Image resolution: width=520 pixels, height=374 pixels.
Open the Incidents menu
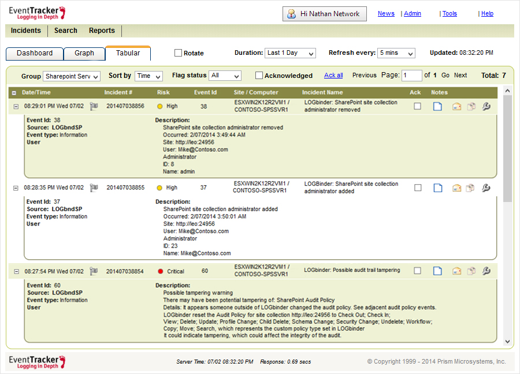click(26, 31)
